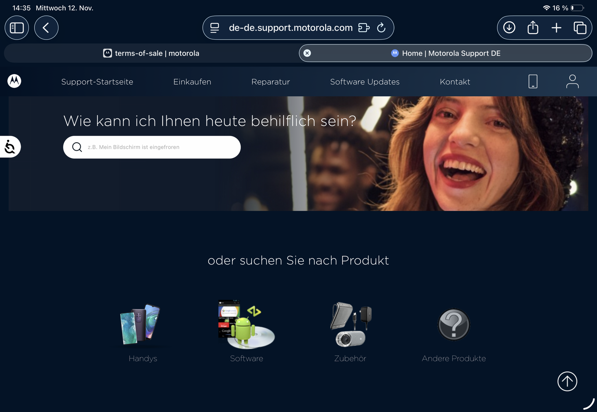The height and width of the screenshot is (412, 597).
Task: Click the Motorola logo in the header
Action: point(14,81)
